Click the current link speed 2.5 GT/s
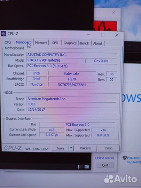Image resolution: width=141 pixels, height=188 pixels. pos(52,135)
